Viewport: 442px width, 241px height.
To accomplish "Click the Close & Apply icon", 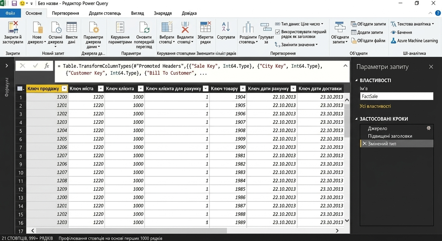I will 13,27.
